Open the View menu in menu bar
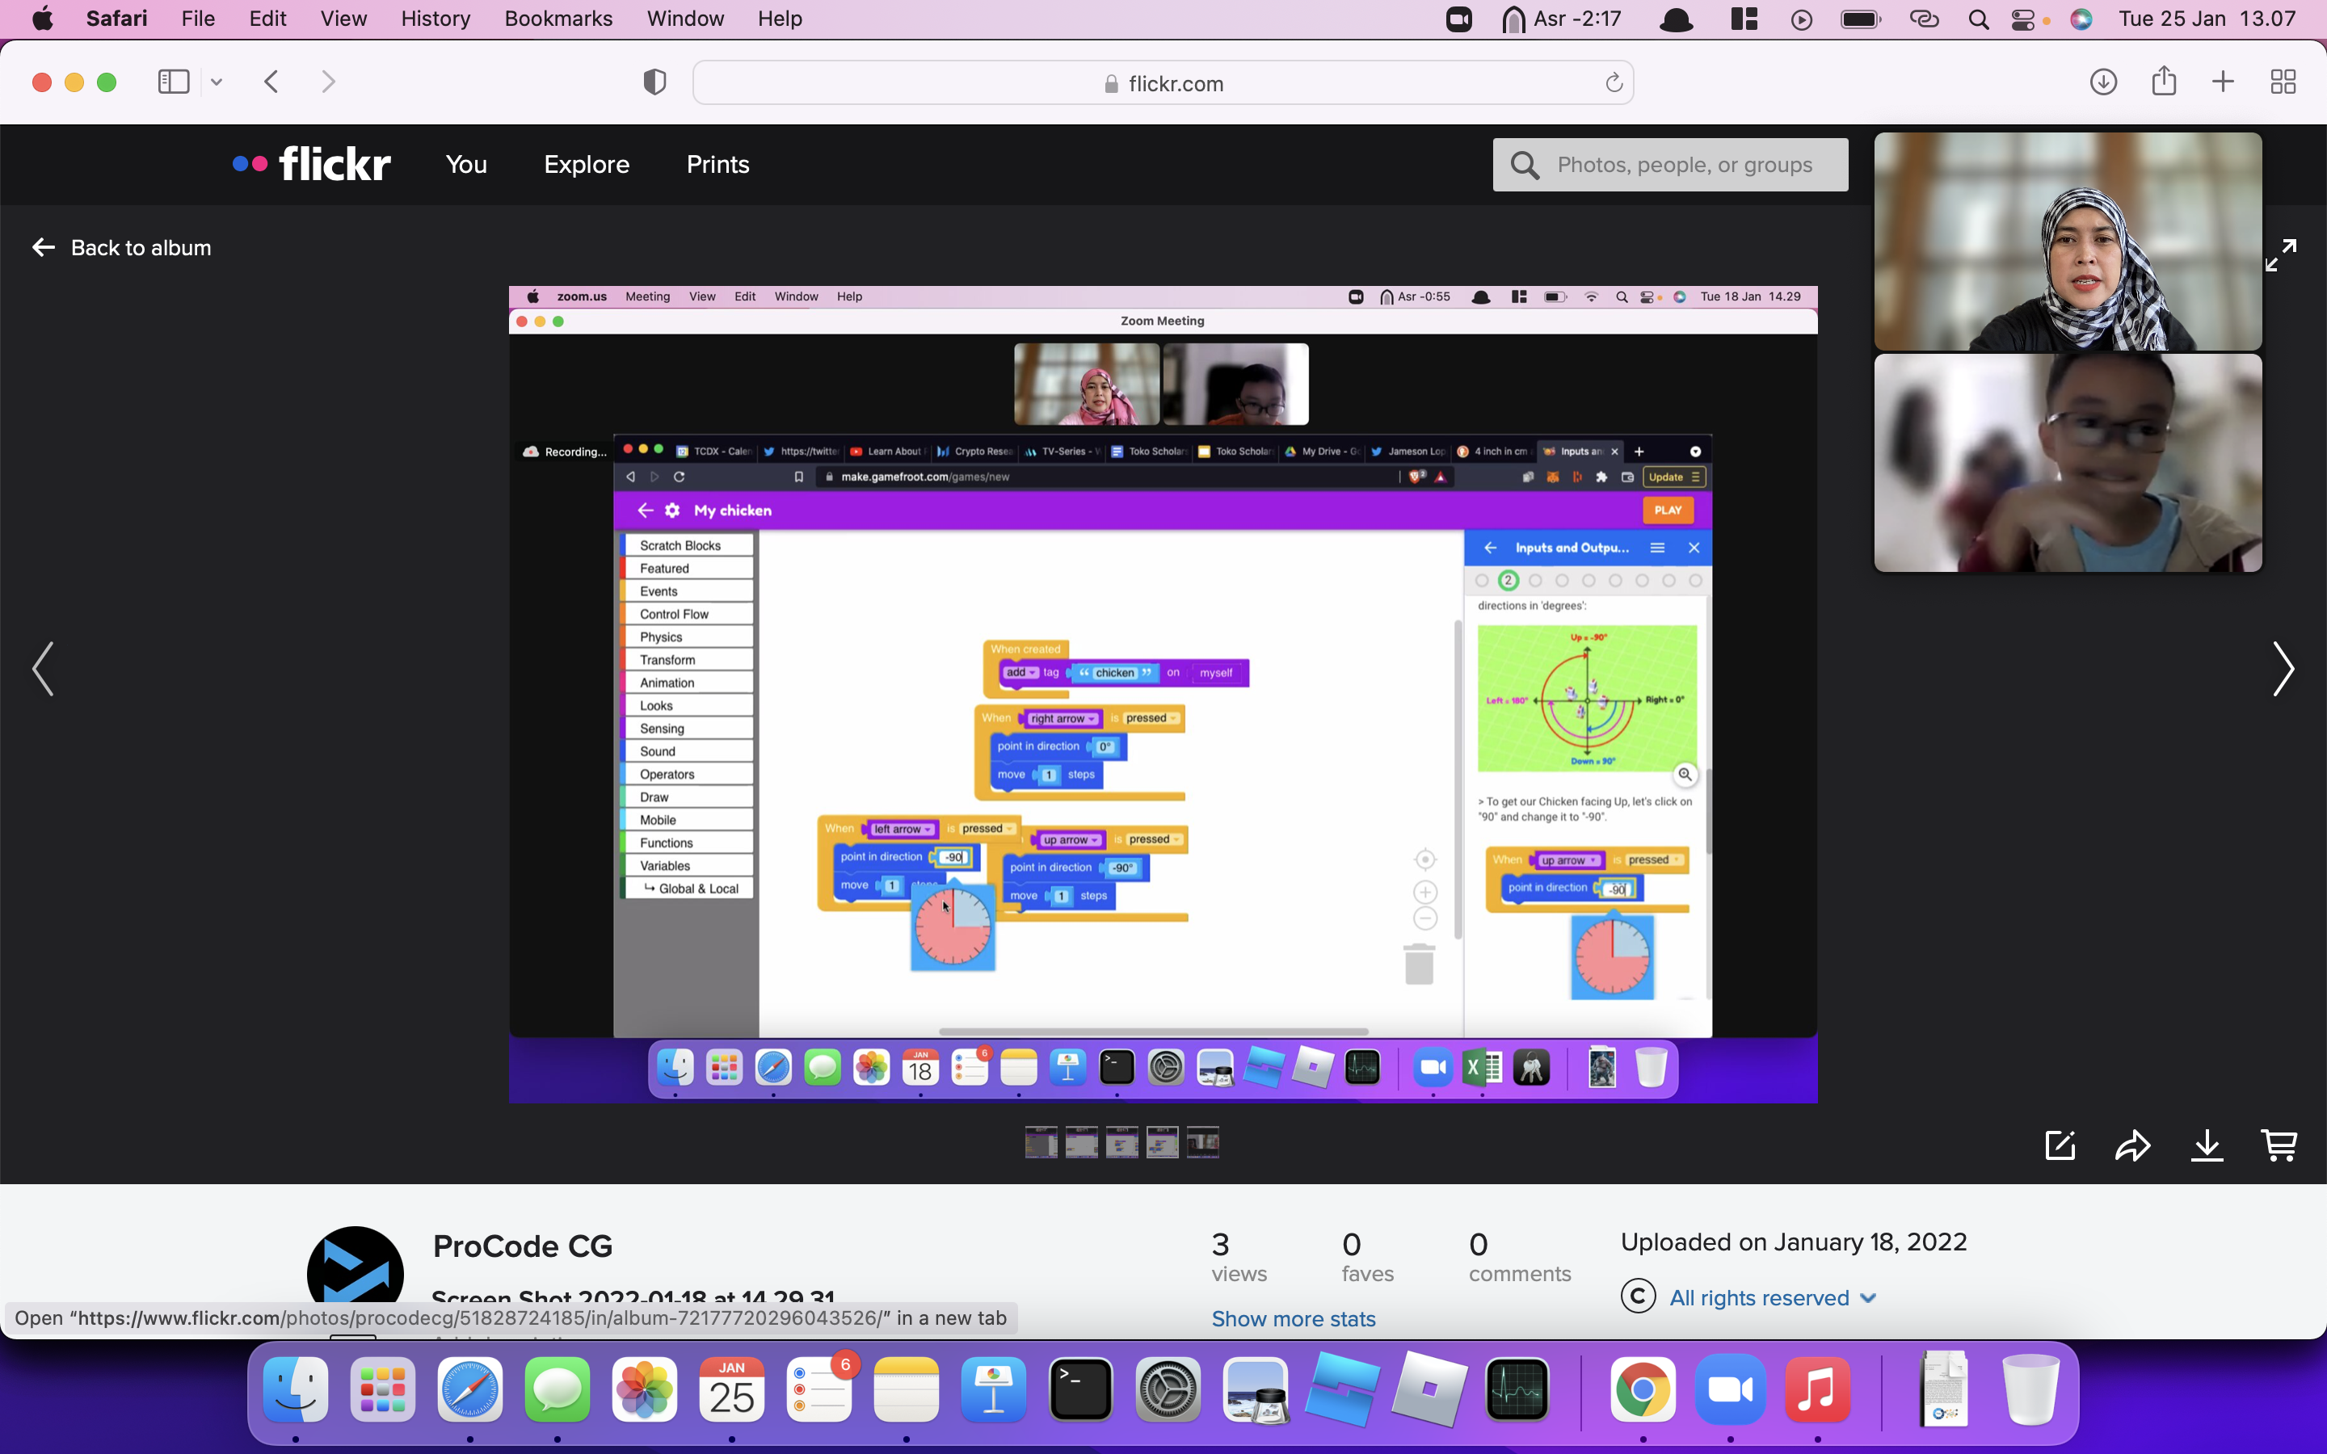The height and width of the screenshot is (1454, 2327). tap(343, 19)
